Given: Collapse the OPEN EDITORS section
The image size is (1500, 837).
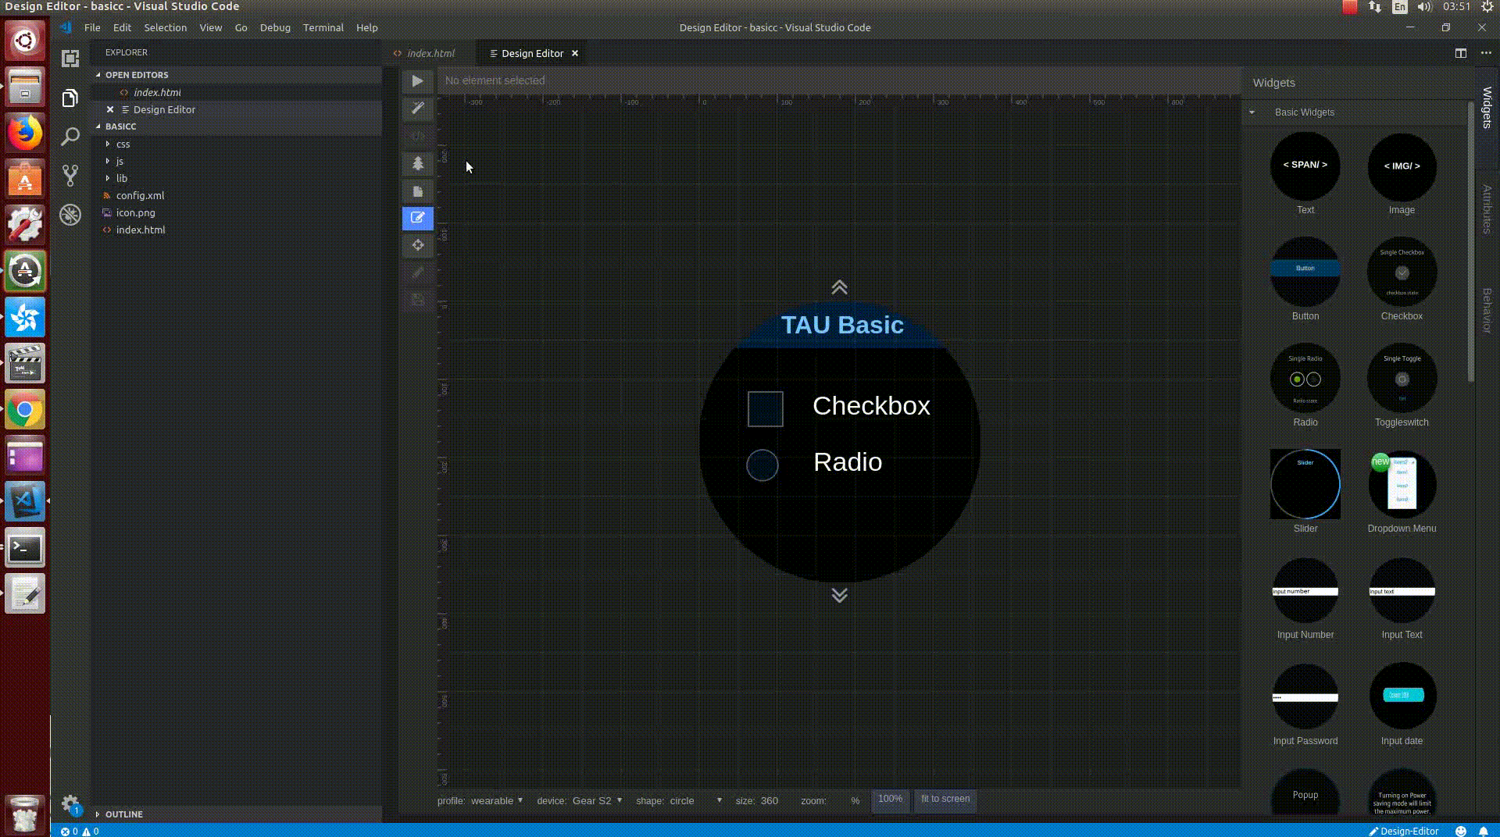Looking at the screenshot, I should pyautogui.click(x=137, y=75).
